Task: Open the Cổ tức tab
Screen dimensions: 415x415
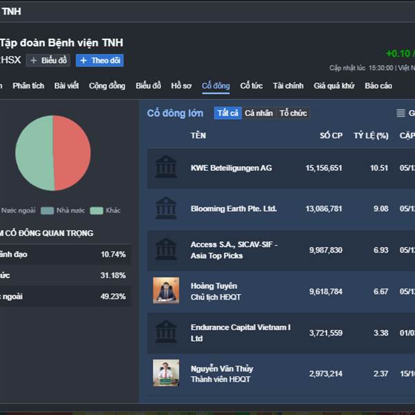Action: coord(251,86)
